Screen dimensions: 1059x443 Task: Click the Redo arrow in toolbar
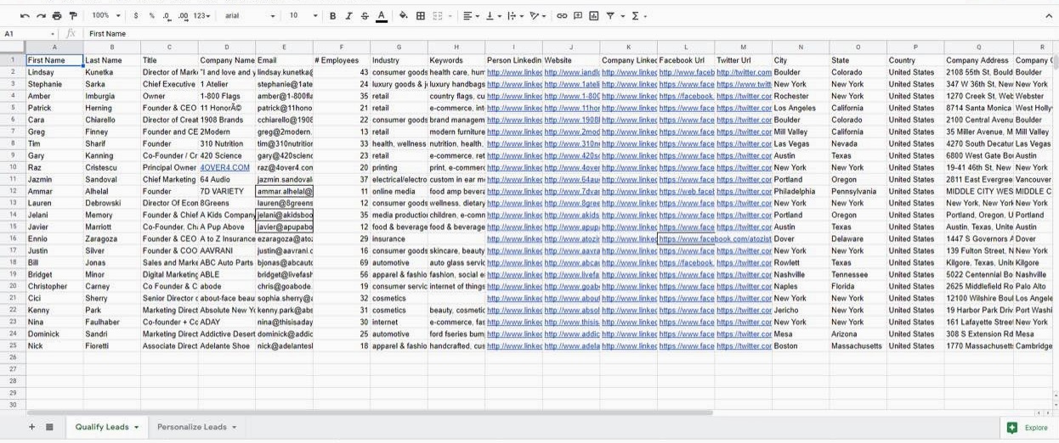coord(40,16)
